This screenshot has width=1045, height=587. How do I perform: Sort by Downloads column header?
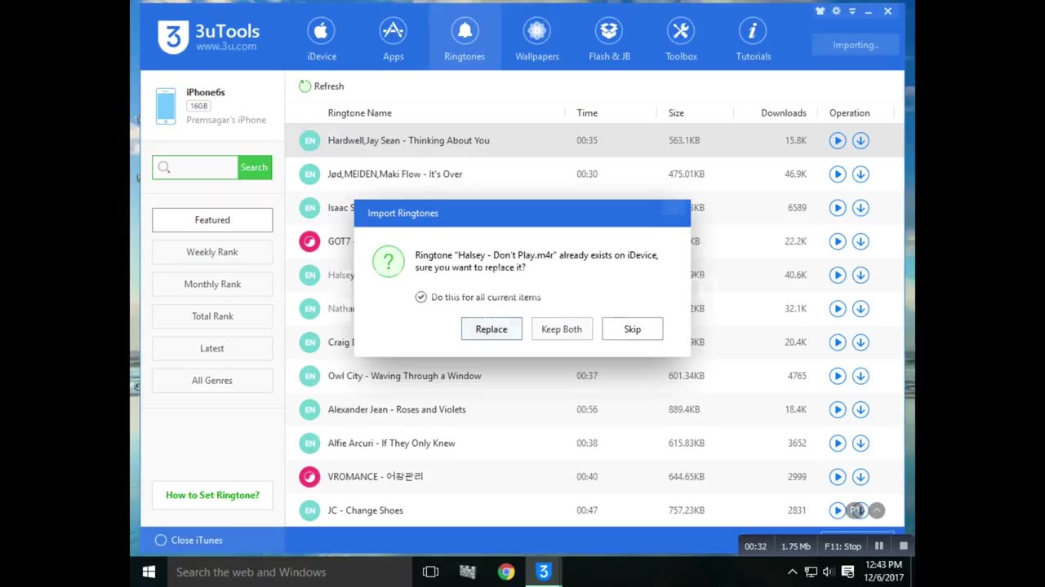(x=784, y=113)
